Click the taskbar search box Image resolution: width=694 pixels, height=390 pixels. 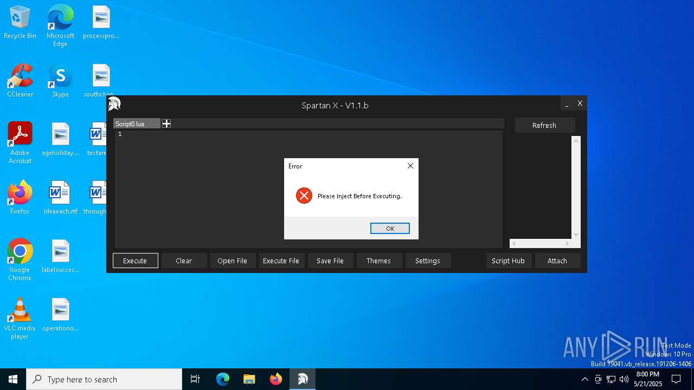tap(104, 379)
